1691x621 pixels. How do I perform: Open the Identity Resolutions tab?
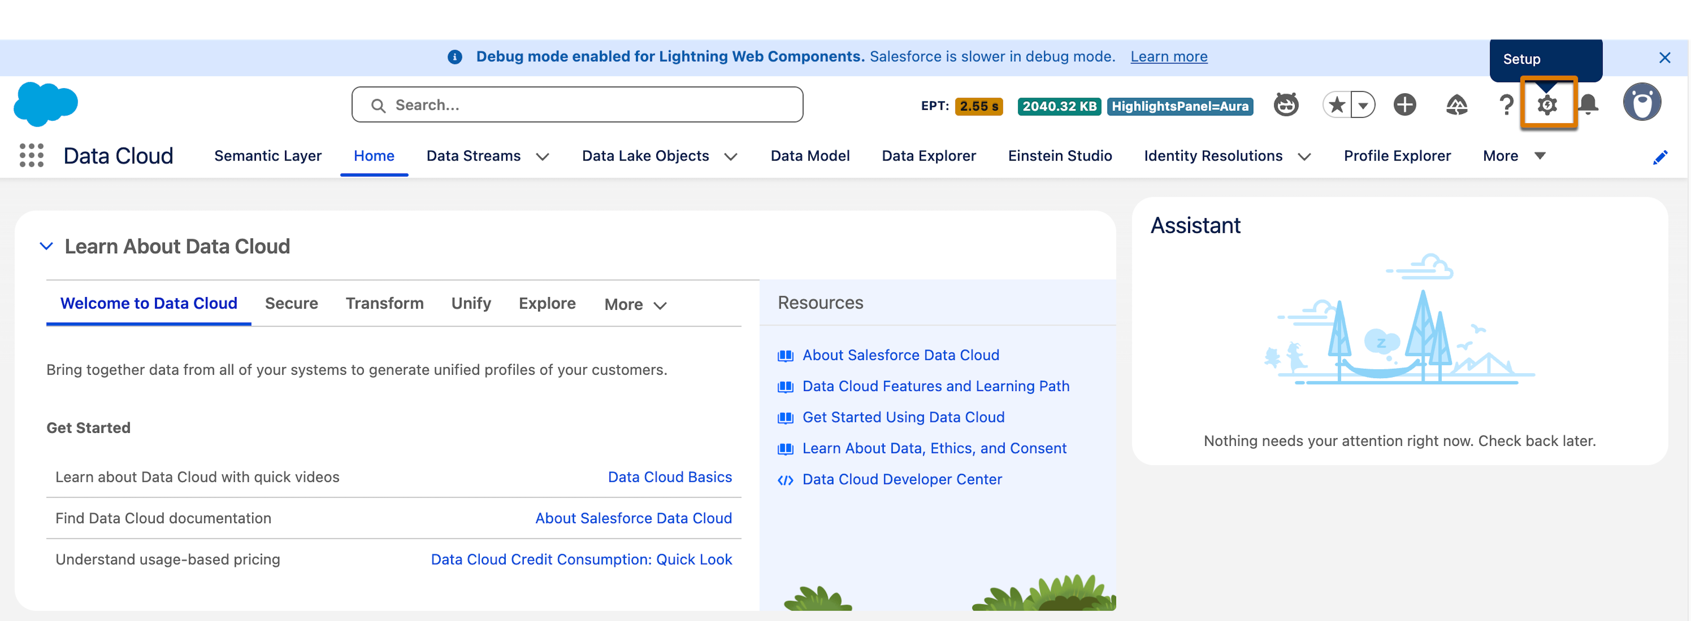click(1213, 156)
